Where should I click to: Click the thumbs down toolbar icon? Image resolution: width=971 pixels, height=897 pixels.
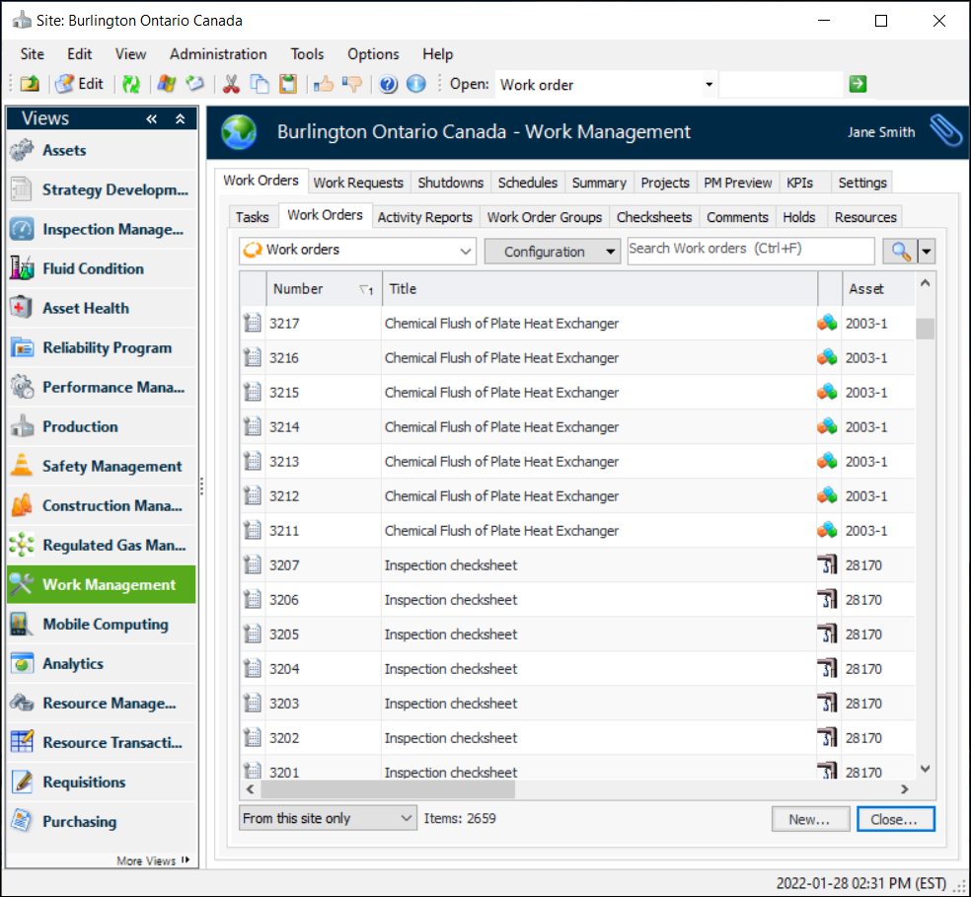tap(351, 85)
